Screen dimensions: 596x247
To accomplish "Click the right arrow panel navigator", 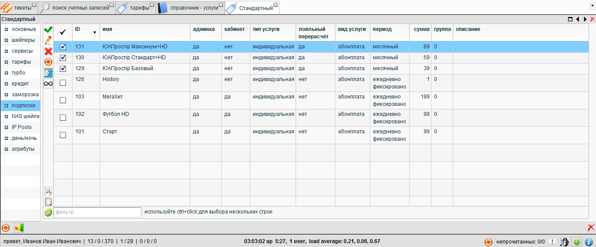I will pyautogui.click(x=585, y=20).
